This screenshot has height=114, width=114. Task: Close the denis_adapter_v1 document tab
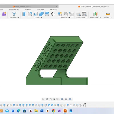56,6
